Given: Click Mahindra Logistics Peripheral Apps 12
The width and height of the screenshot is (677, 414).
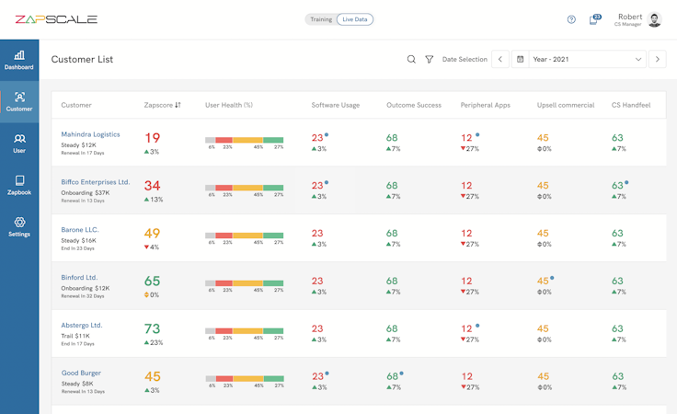Looking at the screenshot, I should (466, 138).
